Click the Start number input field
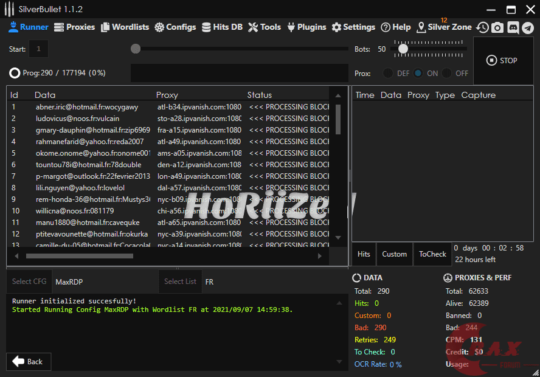 pos(38,49)
